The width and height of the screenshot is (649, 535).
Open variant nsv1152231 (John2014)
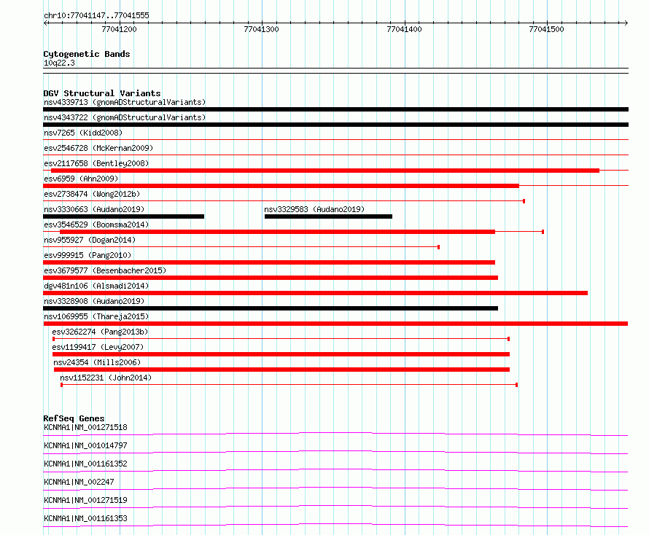(106, 378)
